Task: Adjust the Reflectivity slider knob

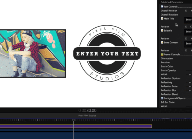Action: pos(190,83)
